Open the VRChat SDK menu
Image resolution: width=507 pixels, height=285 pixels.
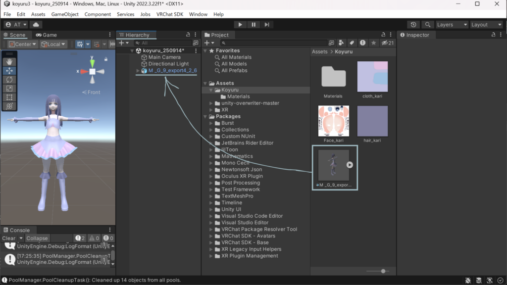[x=170, y=14]
